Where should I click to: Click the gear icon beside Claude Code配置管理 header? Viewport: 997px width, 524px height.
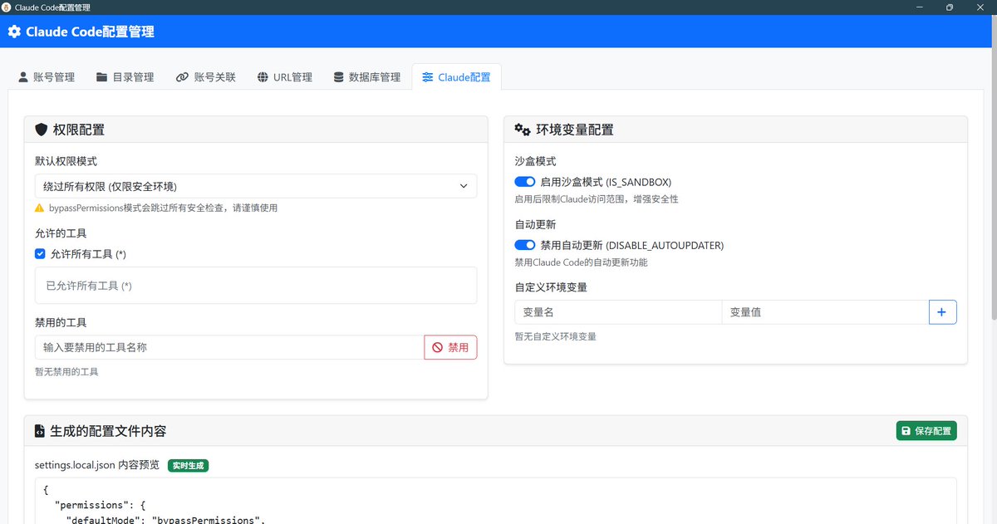coord(14,32)
